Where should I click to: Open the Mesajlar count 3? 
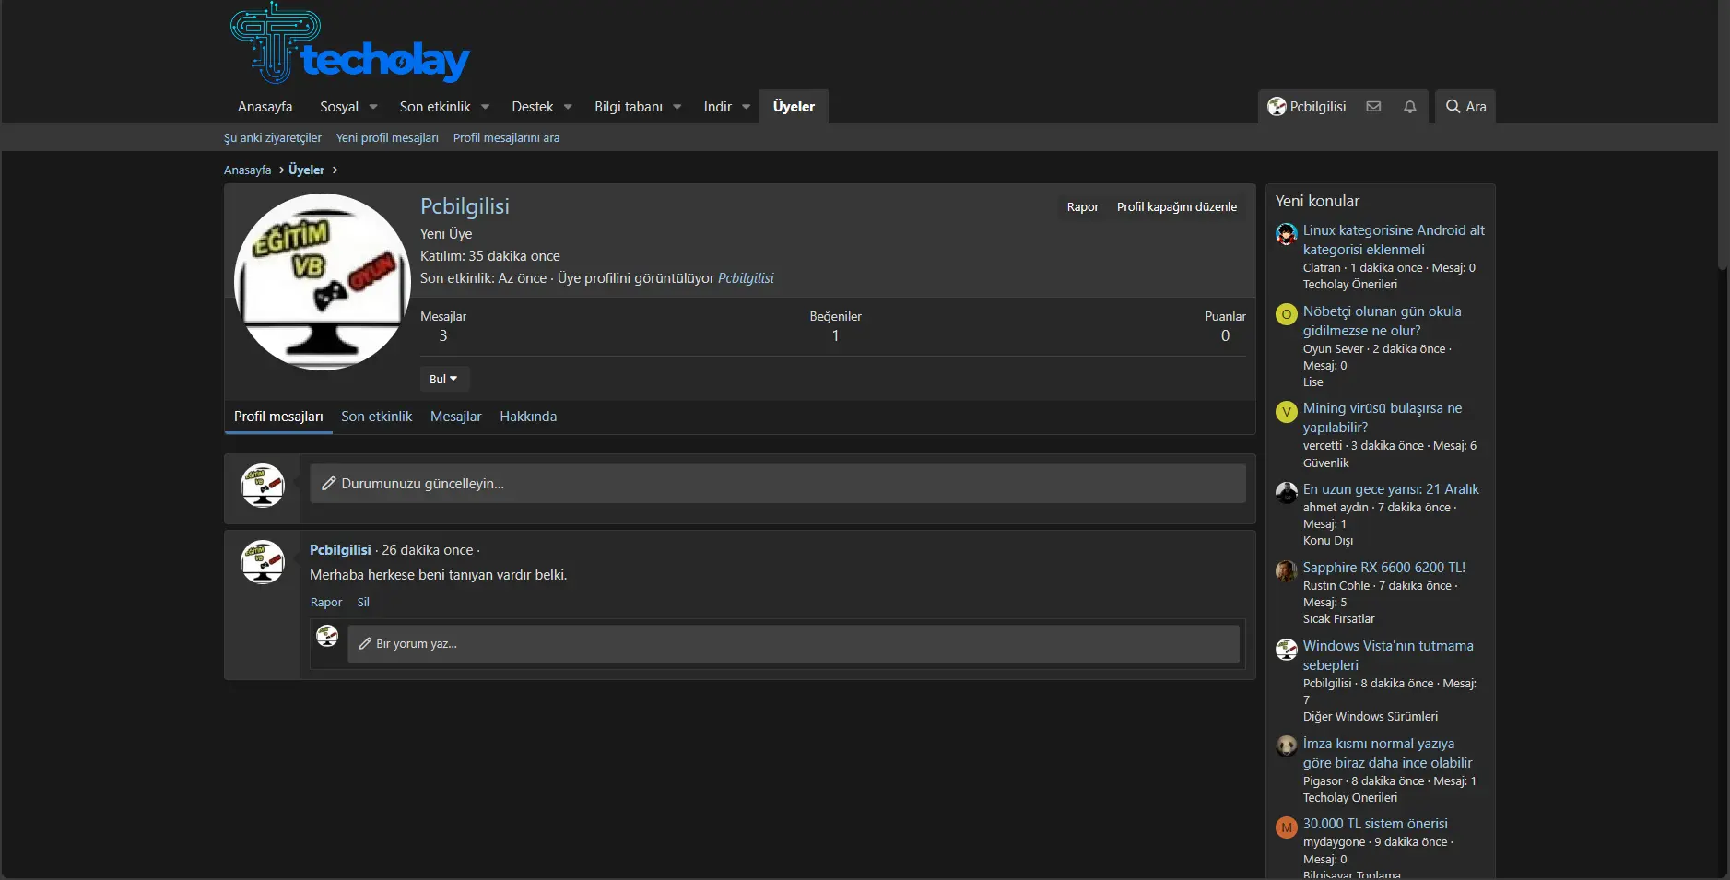tap(443, 335)
